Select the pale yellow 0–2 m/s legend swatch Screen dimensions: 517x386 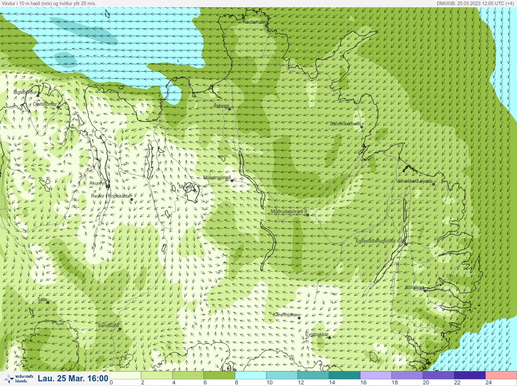(x=125, y=375)
